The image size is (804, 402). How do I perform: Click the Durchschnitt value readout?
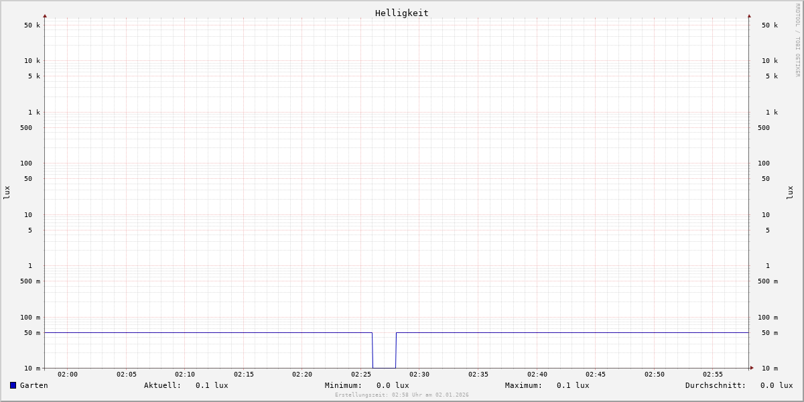coord(776,385)
